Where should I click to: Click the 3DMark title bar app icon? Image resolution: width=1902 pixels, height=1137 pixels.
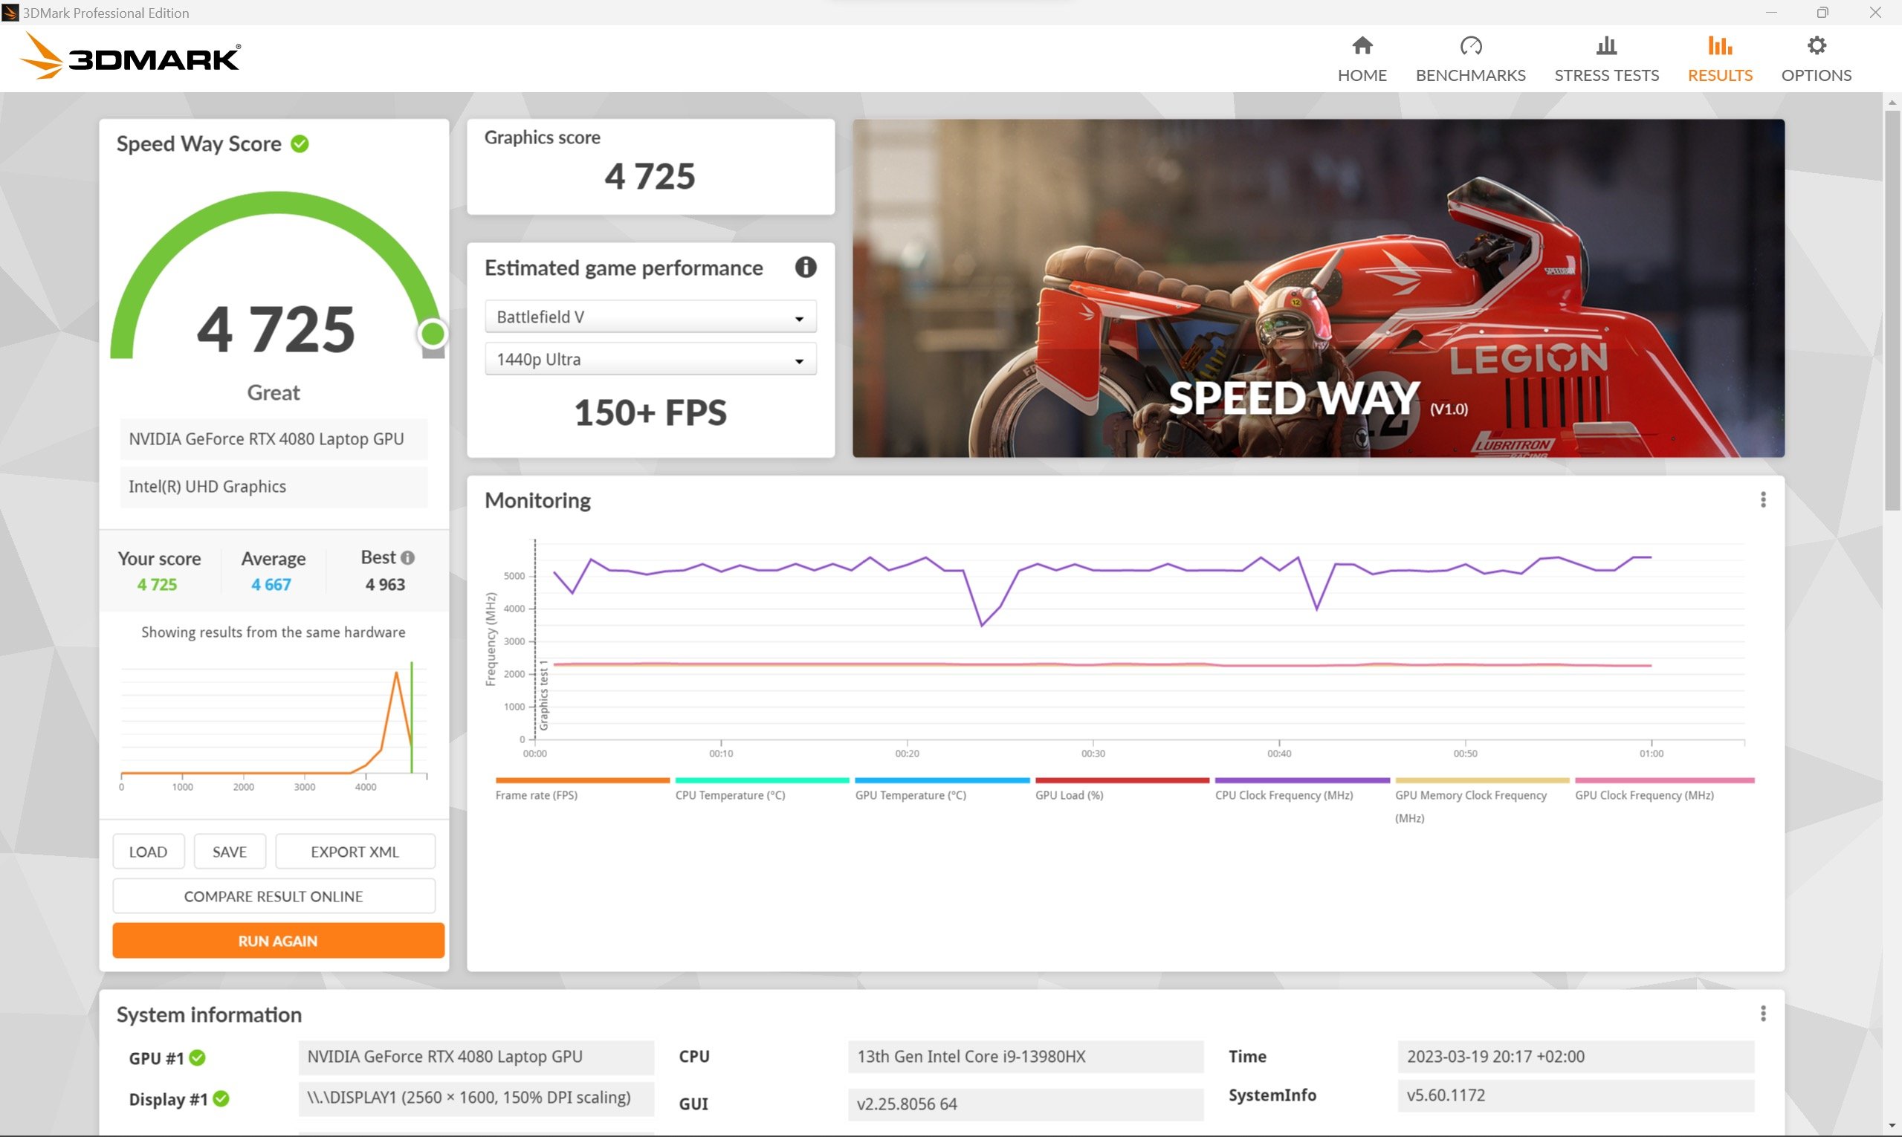10,12
